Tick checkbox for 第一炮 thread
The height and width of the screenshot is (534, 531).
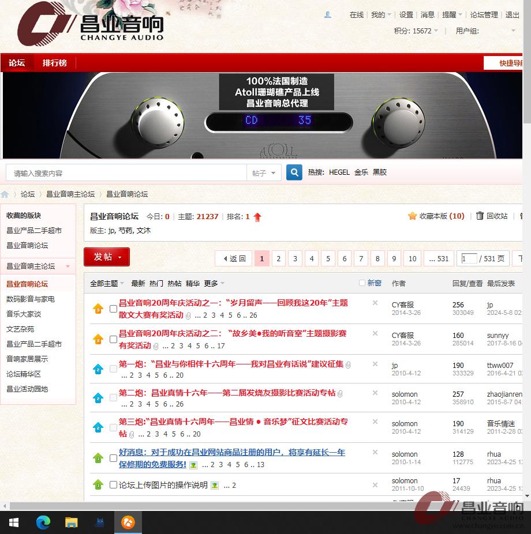click(114, 369)
